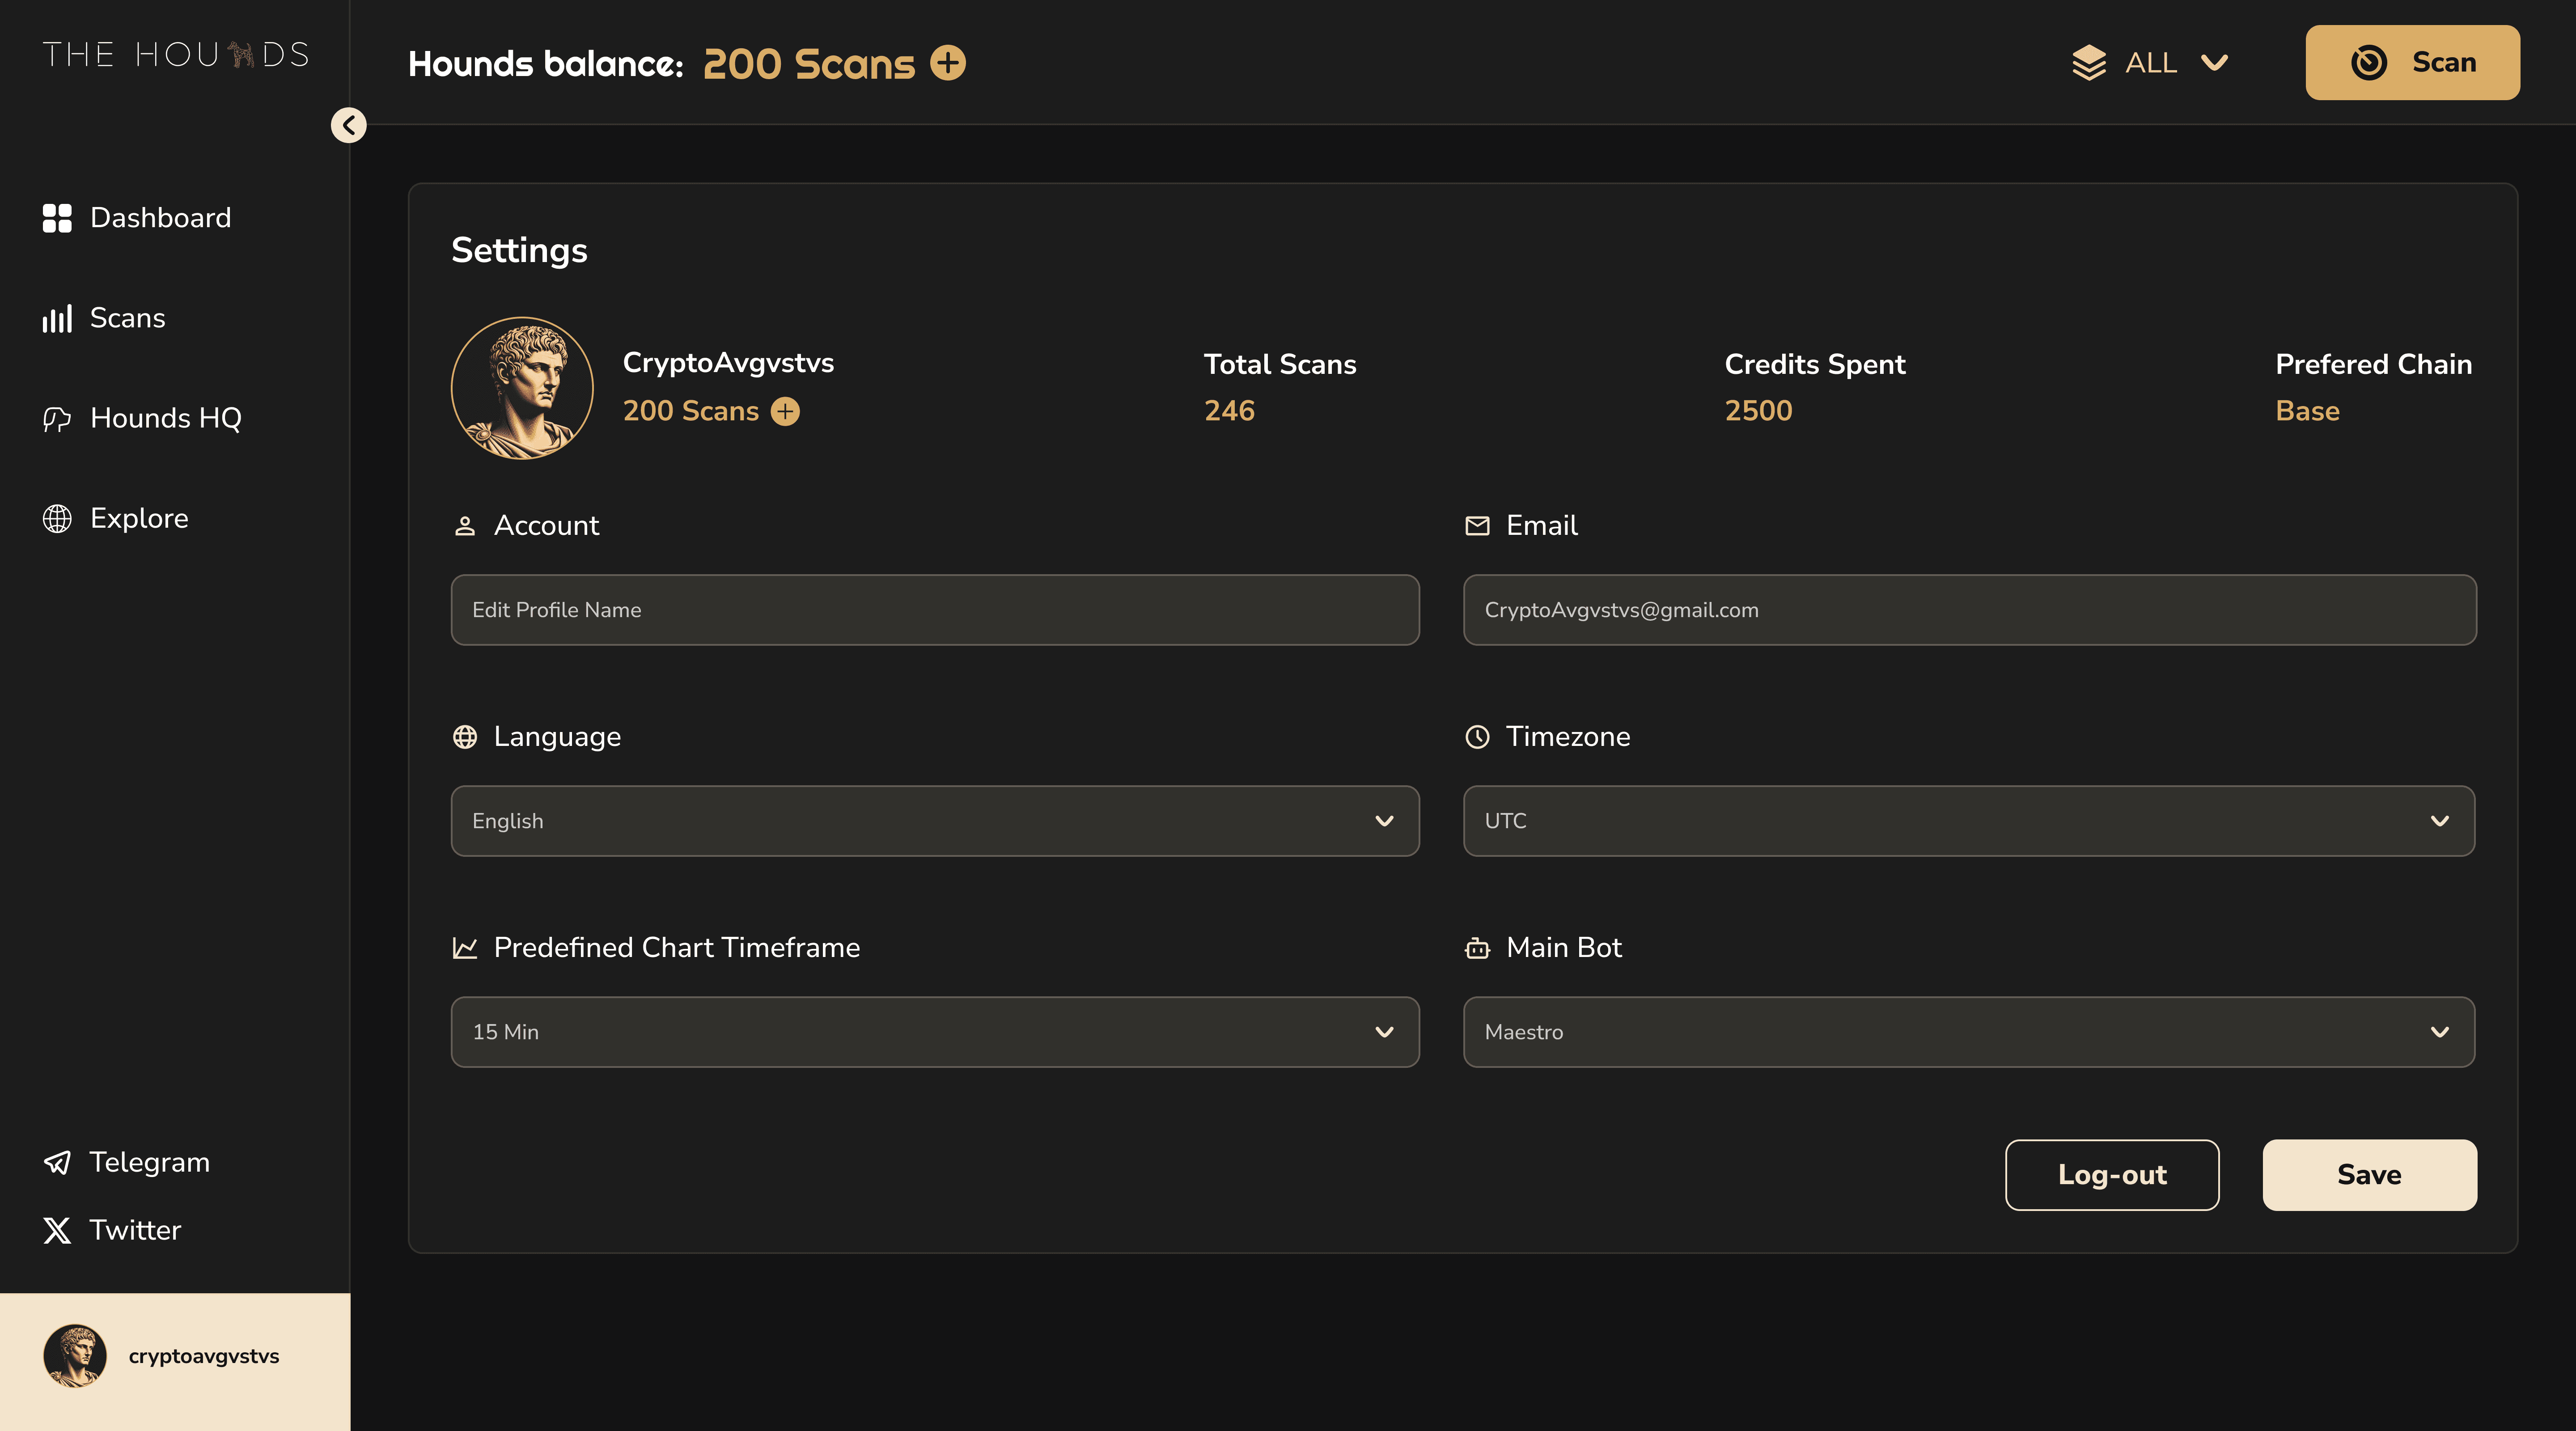Open the Twitter link

112,1230
